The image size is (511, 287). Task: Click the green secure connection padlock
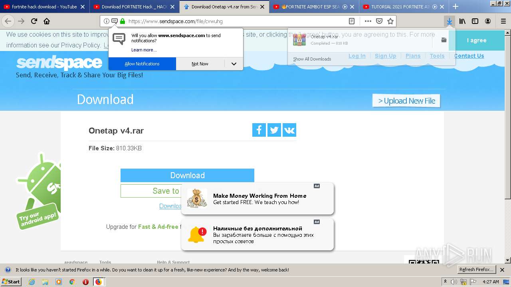coord(122,21)
